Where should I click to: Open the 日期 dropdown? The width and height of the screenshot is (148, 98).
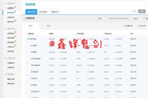(100, 19)
